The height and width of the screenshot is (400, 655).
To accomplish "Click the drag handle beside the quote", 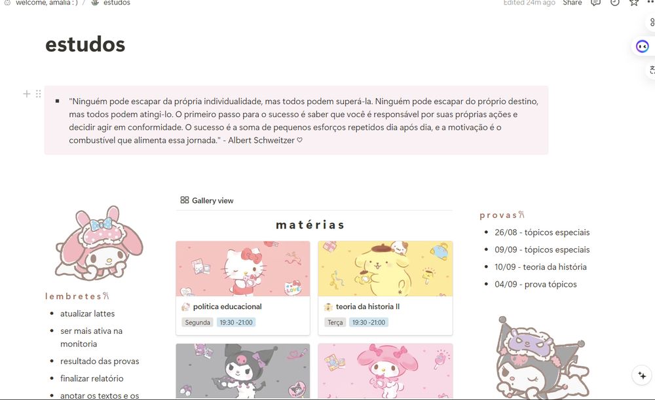I will pos(39,94).
